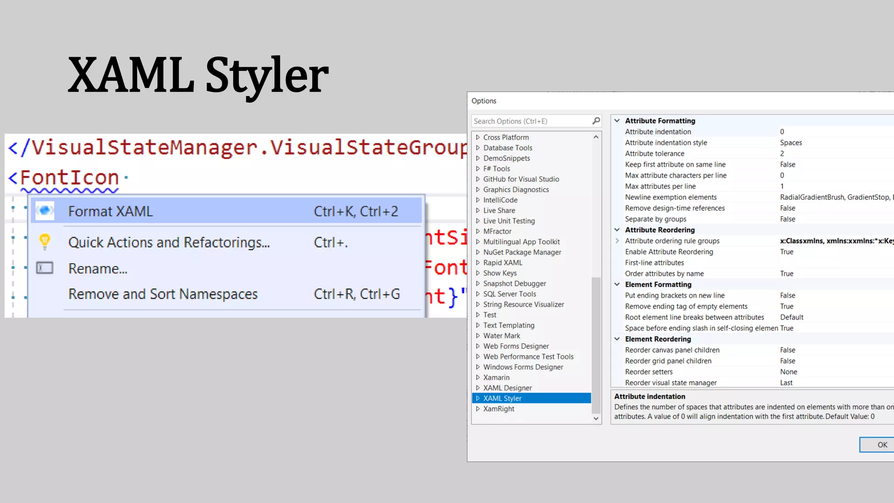Select IntelliCode in options tree

[500, 200]
